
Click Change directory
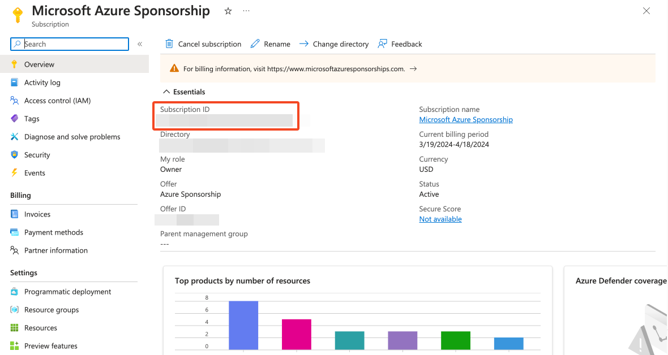(x=341, y=44)
